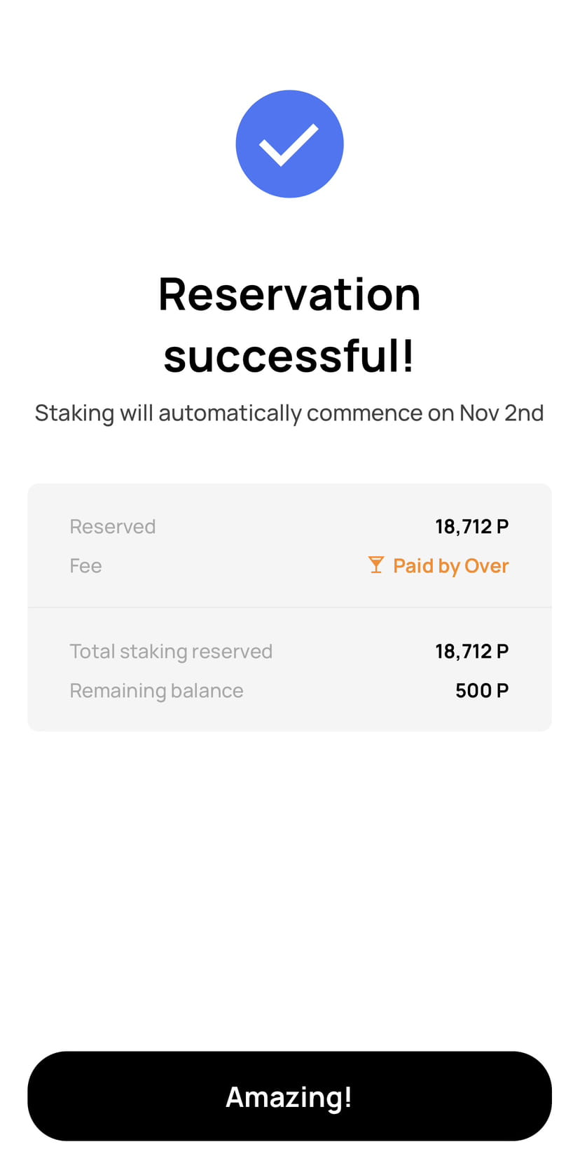
Task: Click the white checkmark inside blue circle
Action: point(289,144)
